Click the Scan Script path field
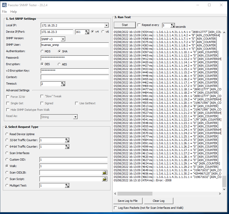 click(x=71, y=179)
